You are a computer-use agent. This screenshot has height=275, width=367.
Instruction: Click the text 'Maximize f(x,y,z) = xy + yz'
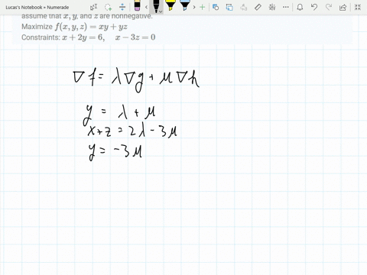point(74,27)
